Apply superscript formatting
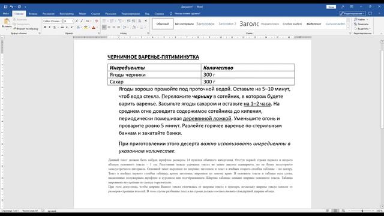The image size is (384, 216). tap(72, 27)
